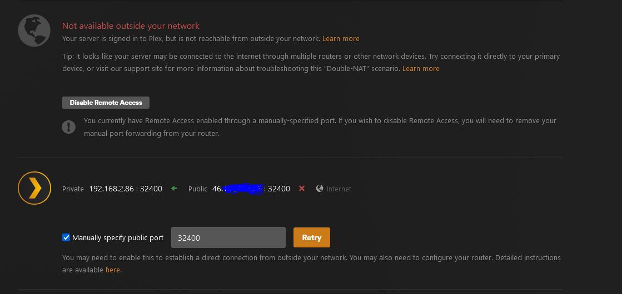The image size is (622, 294).
Task: Click the redacted public IP address
Action: [238, 189]
